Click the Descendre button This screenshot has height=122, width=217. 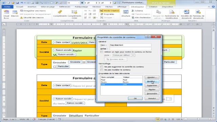(152, 94)
